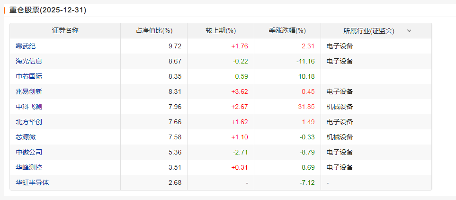Select 寒武纪's net value ratio 9.72
456x200 pixels.
pos(175,46)
